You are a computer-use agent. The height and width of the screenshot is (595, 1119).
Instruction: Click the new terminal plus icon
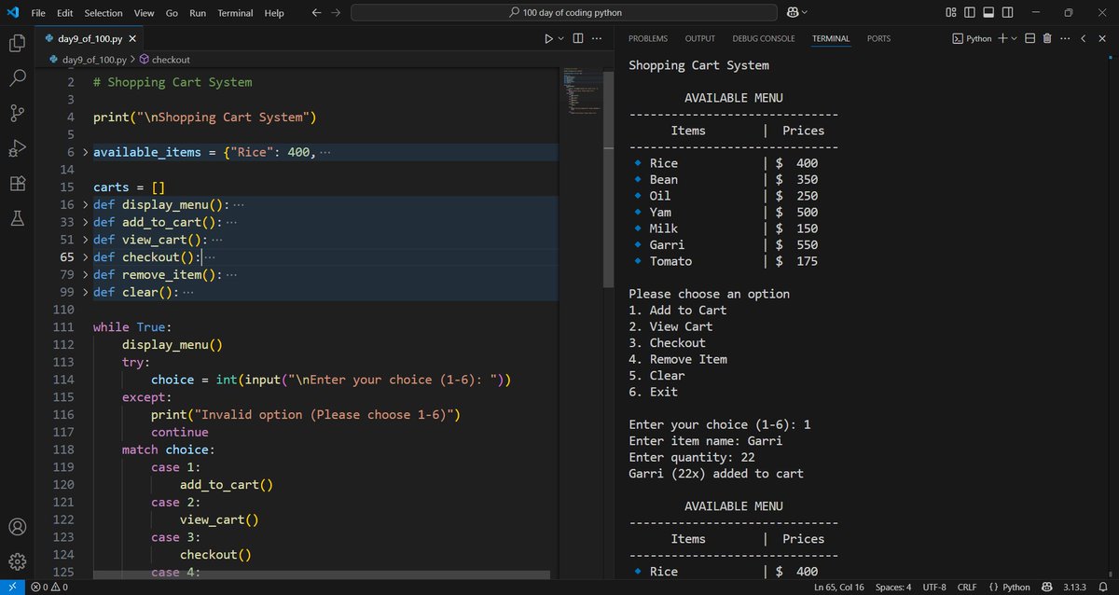click(1002, 38)
